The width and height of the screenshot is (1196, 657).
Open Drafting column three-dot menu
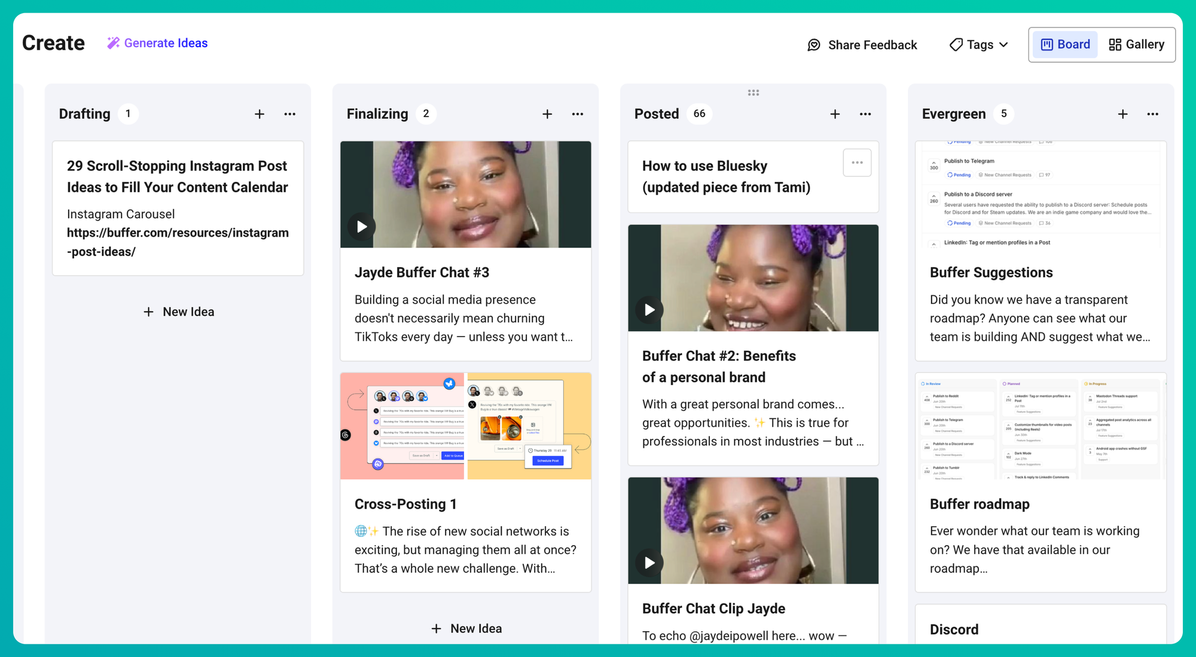click(x=290, y=114)
